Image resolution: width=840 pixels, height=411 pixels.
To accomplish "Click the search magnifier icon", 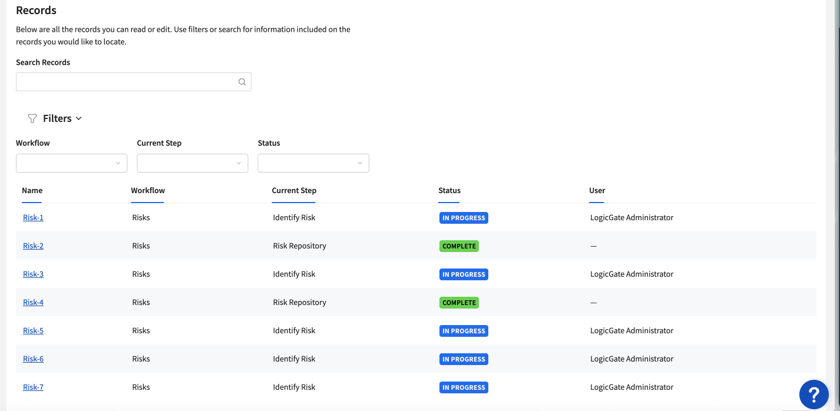I will coord(242,82).
